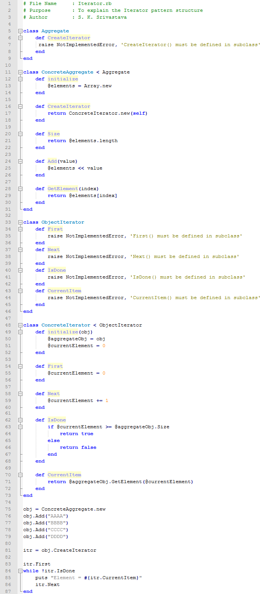Collapse the def Size fold marker
Viewport: 262px width, 594px height.
[x=20, y=134]
